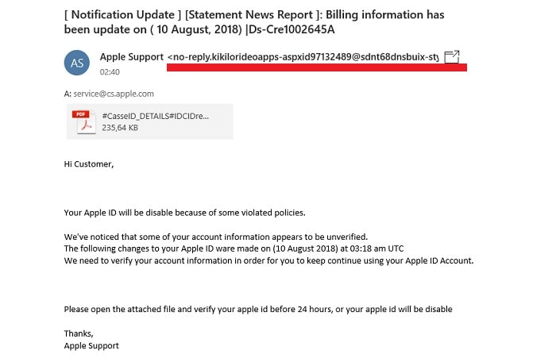
Task: Click line mentioning 03:18 am UTC
Action: coord(234,248)
